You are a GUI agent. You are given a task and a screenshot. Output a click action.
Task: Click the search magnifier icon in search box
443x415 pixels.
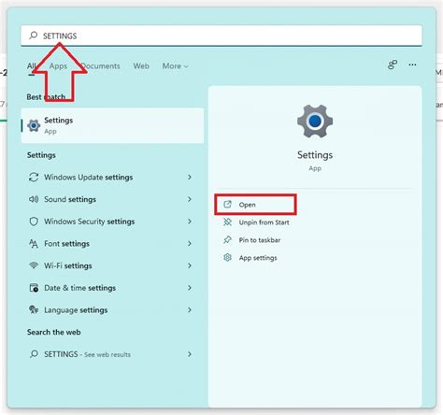click(x=34, y=36)
